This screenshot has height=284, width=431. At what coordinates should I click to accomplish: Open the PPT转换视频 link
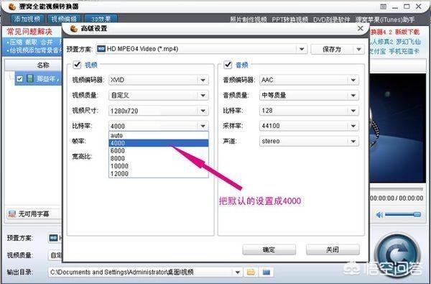tap(290, 19)
